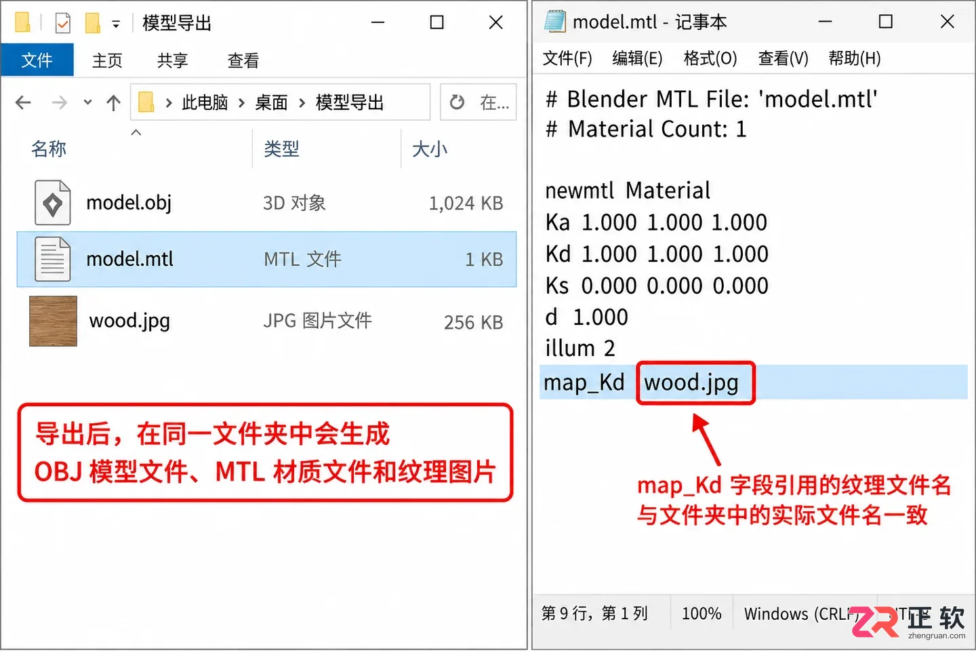Click the New Folder quick-access icon

93,23
